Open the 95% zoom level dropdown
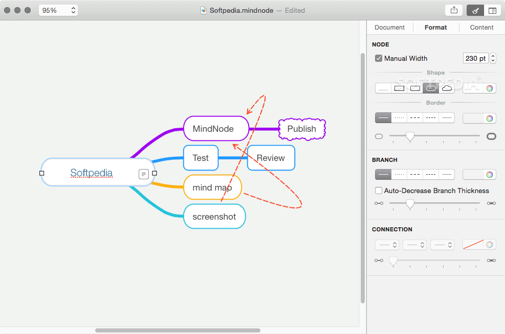The width and height of the screenshot is (505, 334). pos(58,10)
